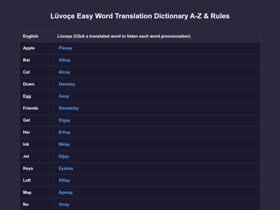Select the English word Apple
The height and width of the screenshot is (210, 280).
tap(29, 48)
